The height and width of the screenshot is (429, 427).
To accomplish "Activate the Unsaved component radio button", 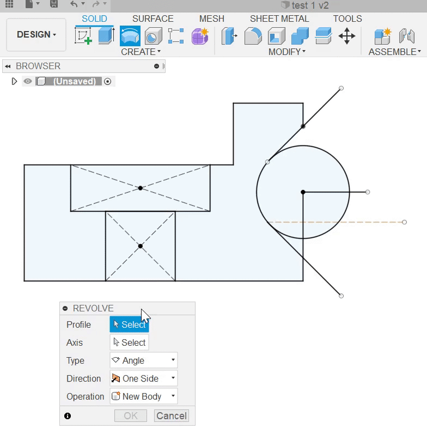I will click(x=108, y=81).
